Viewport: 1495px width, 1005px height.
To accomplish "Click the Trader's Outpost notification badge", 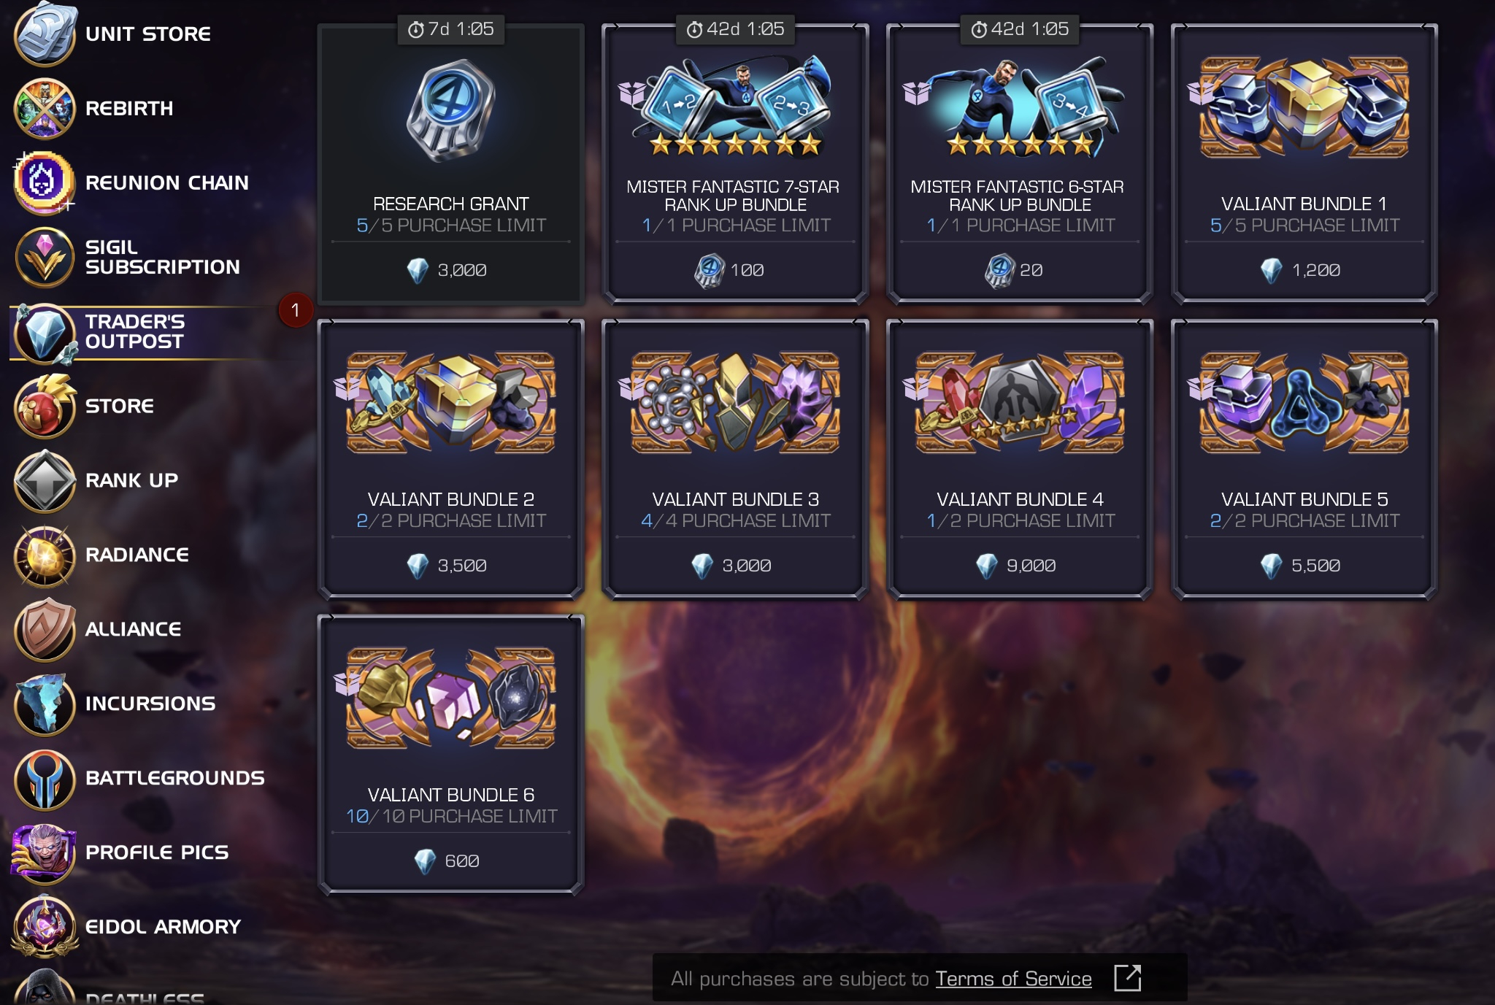I will click(x=296, y=310).
